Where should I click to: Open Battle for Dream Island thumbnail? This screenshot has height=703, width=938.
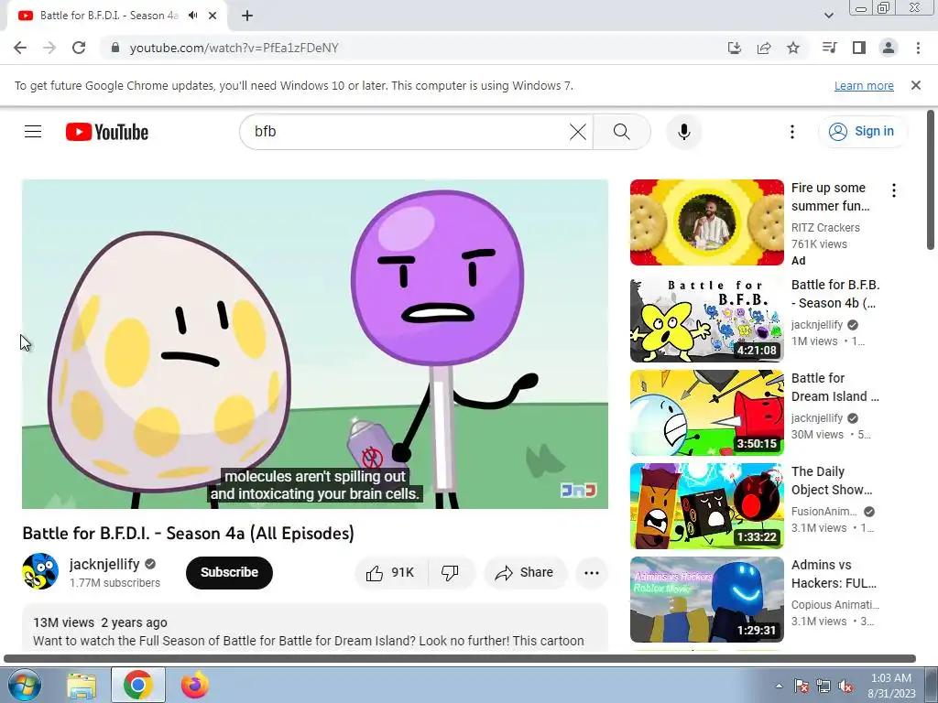tap(706, 413)
